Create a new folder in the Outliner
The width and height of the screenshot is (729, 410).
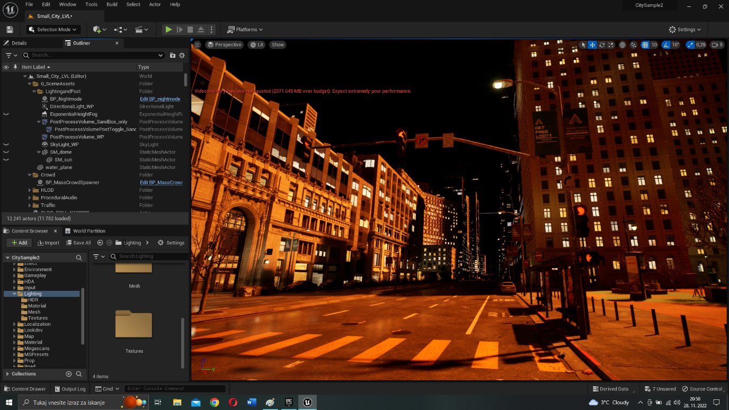(x=172, y=55)
